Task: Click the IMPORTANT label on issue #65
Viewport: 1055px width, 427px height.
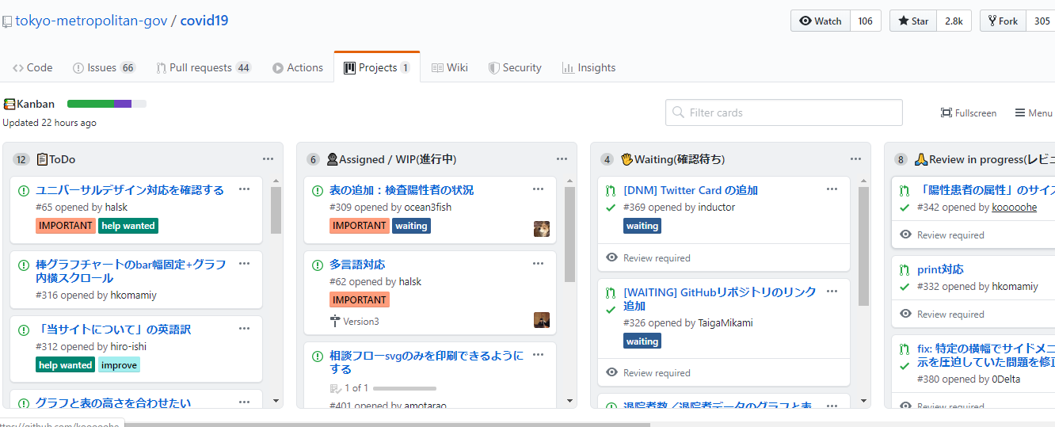Action: coord(66,226)
